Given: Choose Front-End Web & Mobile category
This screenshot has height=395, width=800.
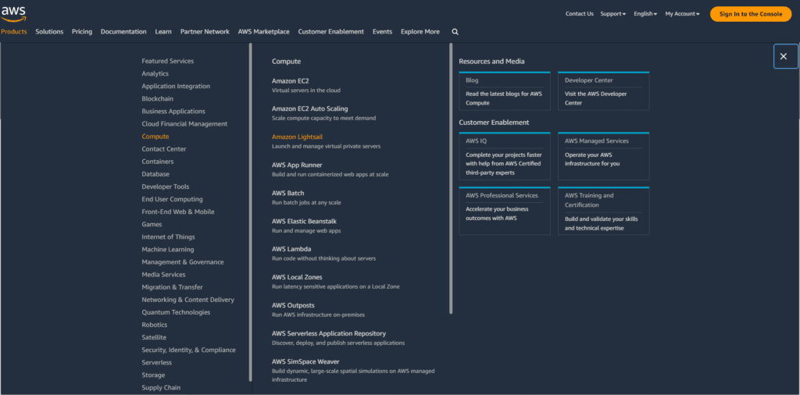Looking at the screenshot, I should click(178, 212).
